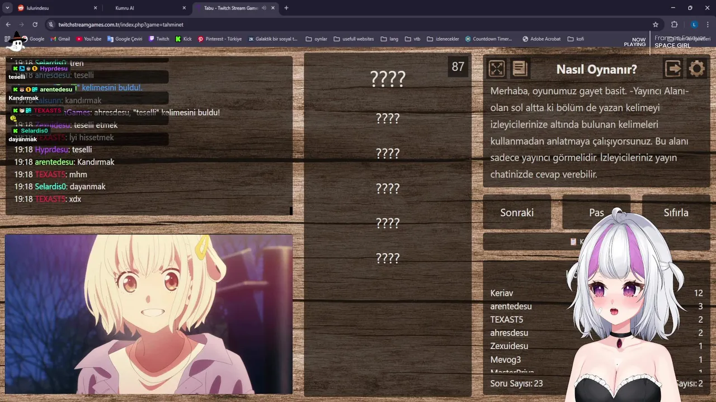This screenshot has width=716, height=402.
Task: Click chat message 'TEXAST5: mhm'
Action: [50, 174]
